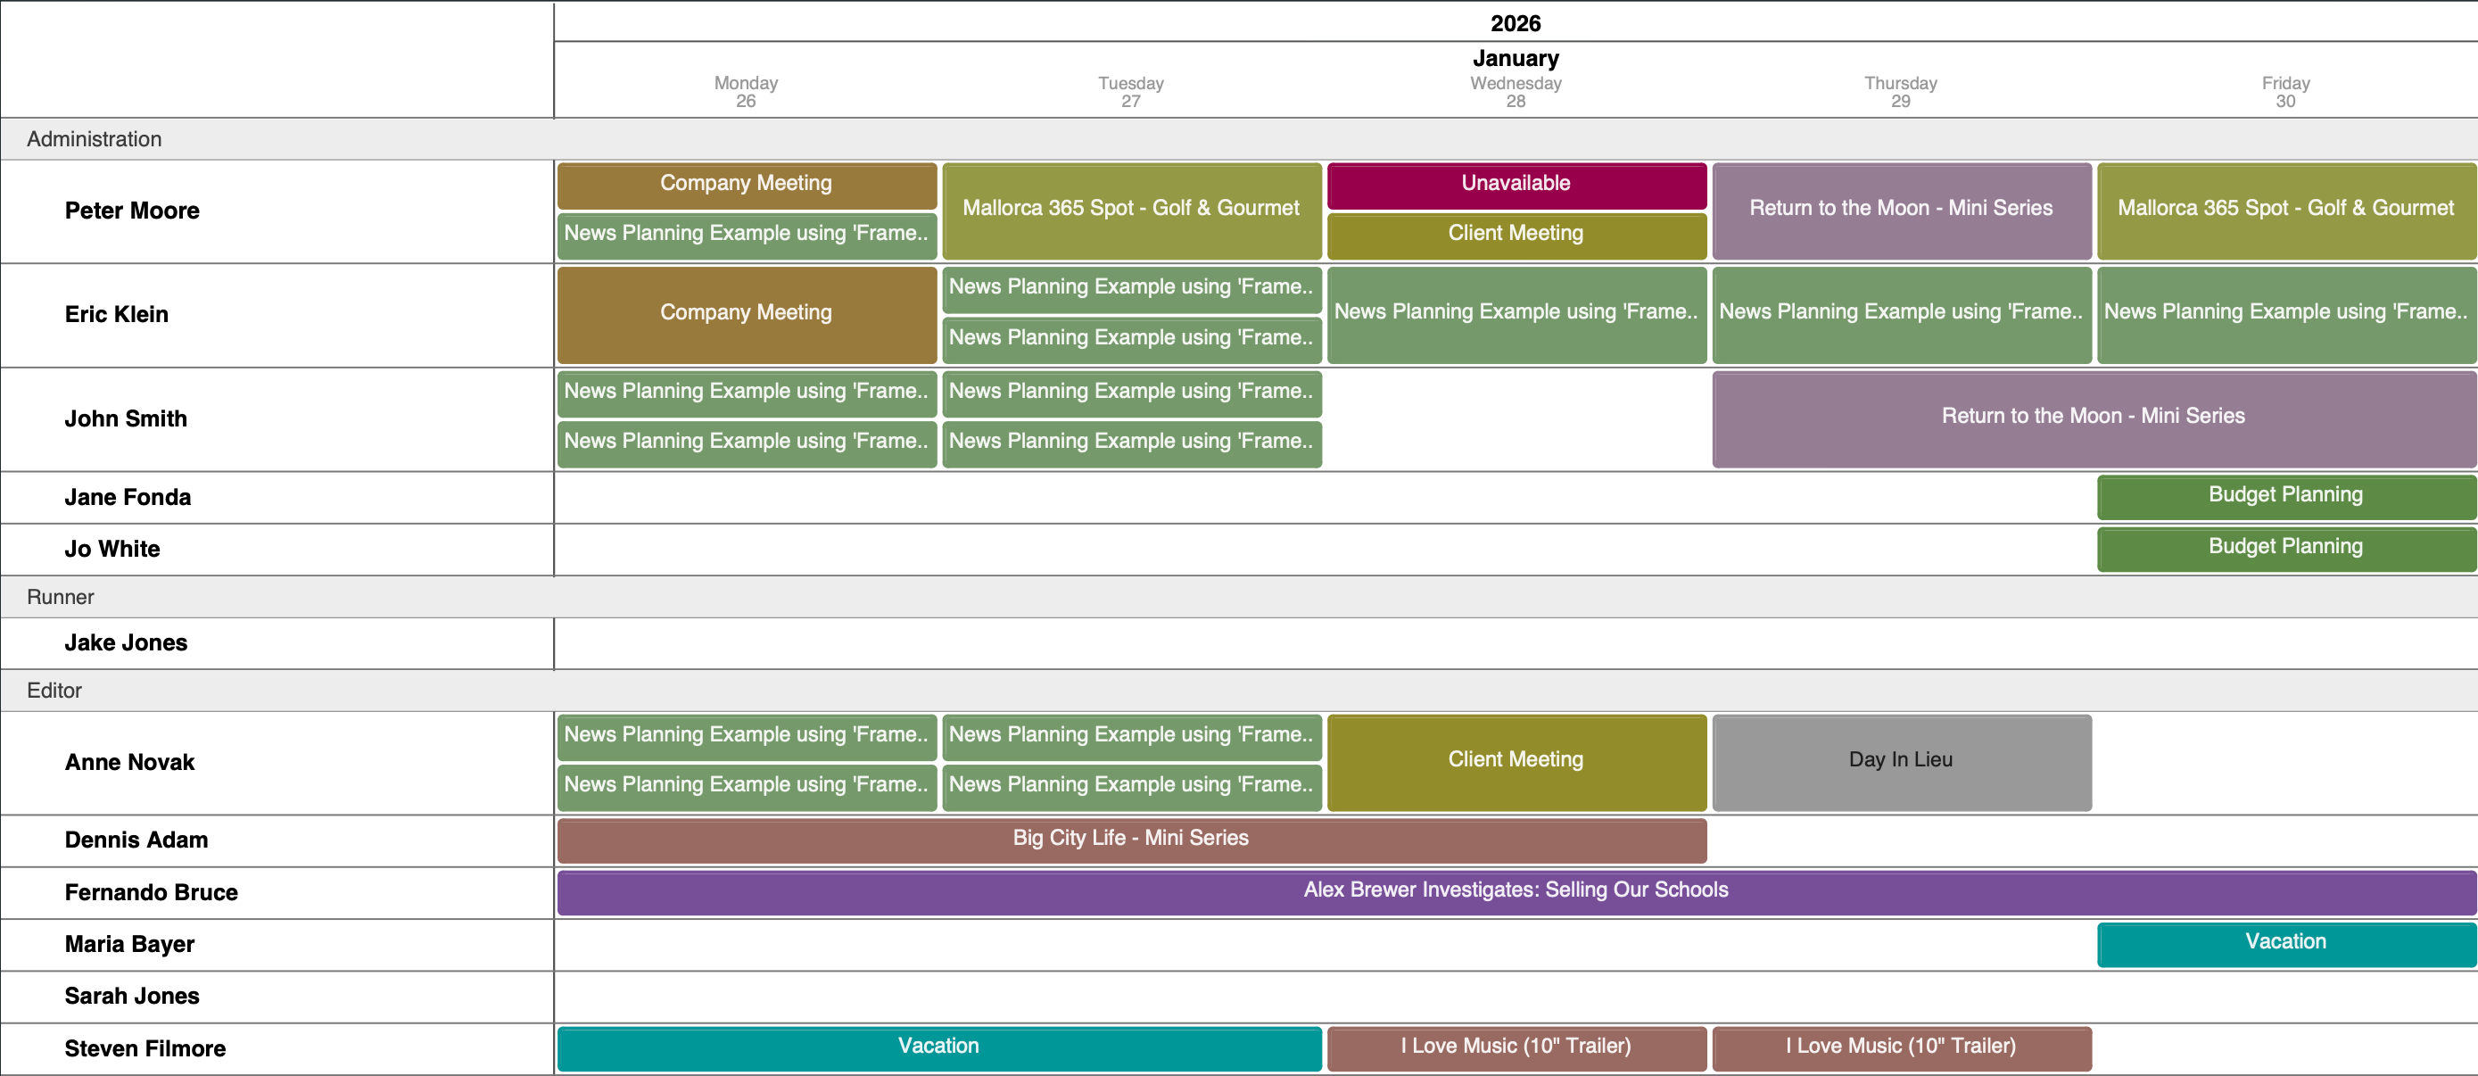This screenshot has width=2478, height=1076.
Task: Click Eric Klein's Company Meeting block
Action: coord(747,313)
